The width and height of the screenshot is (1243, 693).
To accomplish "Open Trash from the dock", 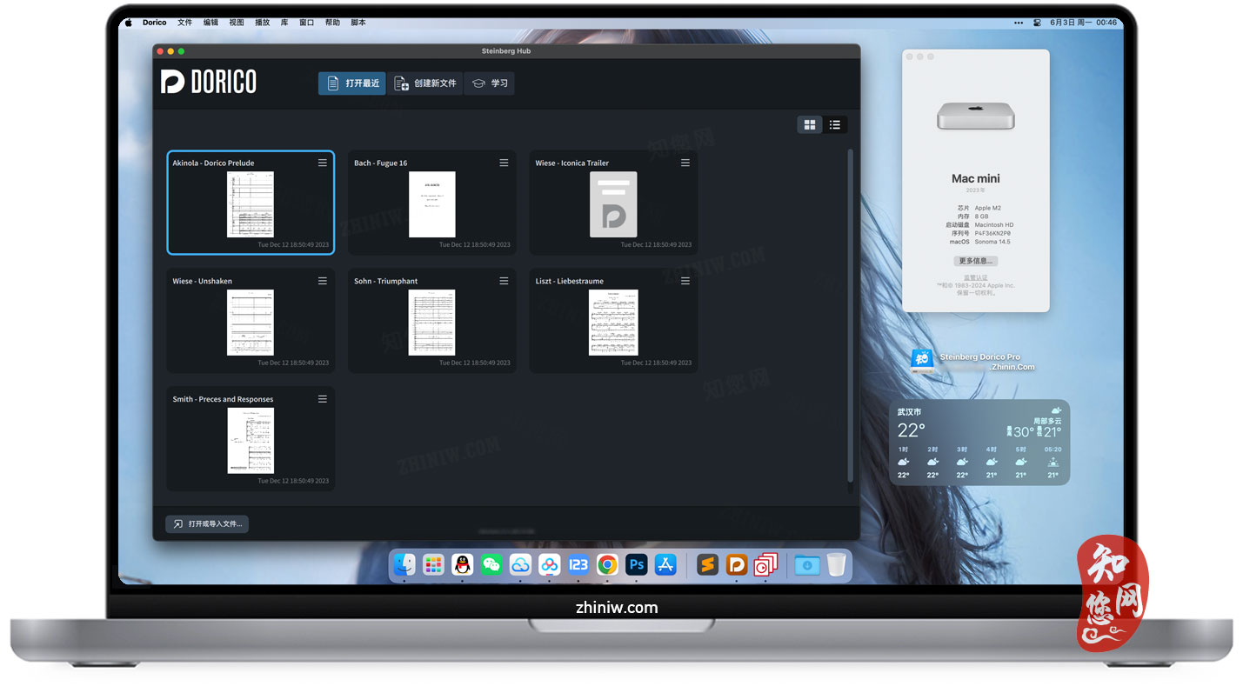I will (836, 565).
